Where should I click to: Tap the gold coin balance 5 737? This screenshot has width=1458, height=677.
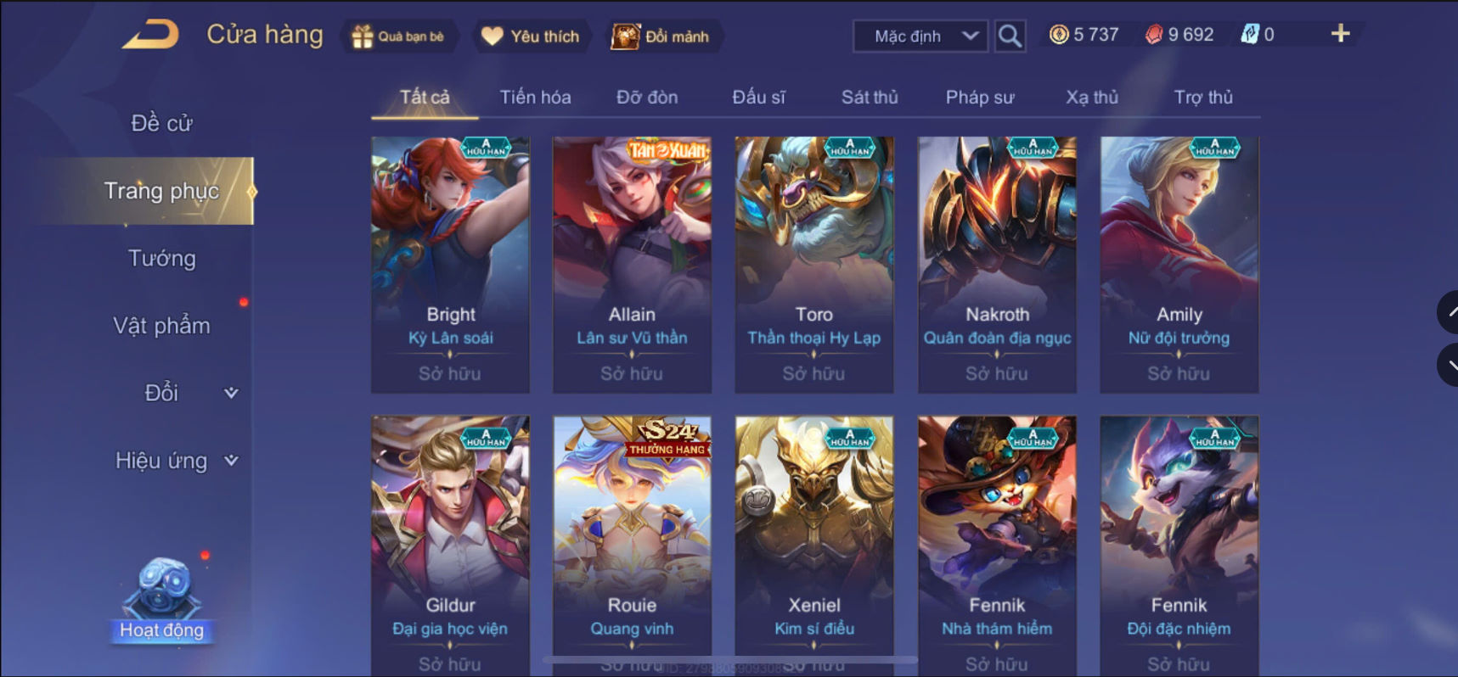1084,35
